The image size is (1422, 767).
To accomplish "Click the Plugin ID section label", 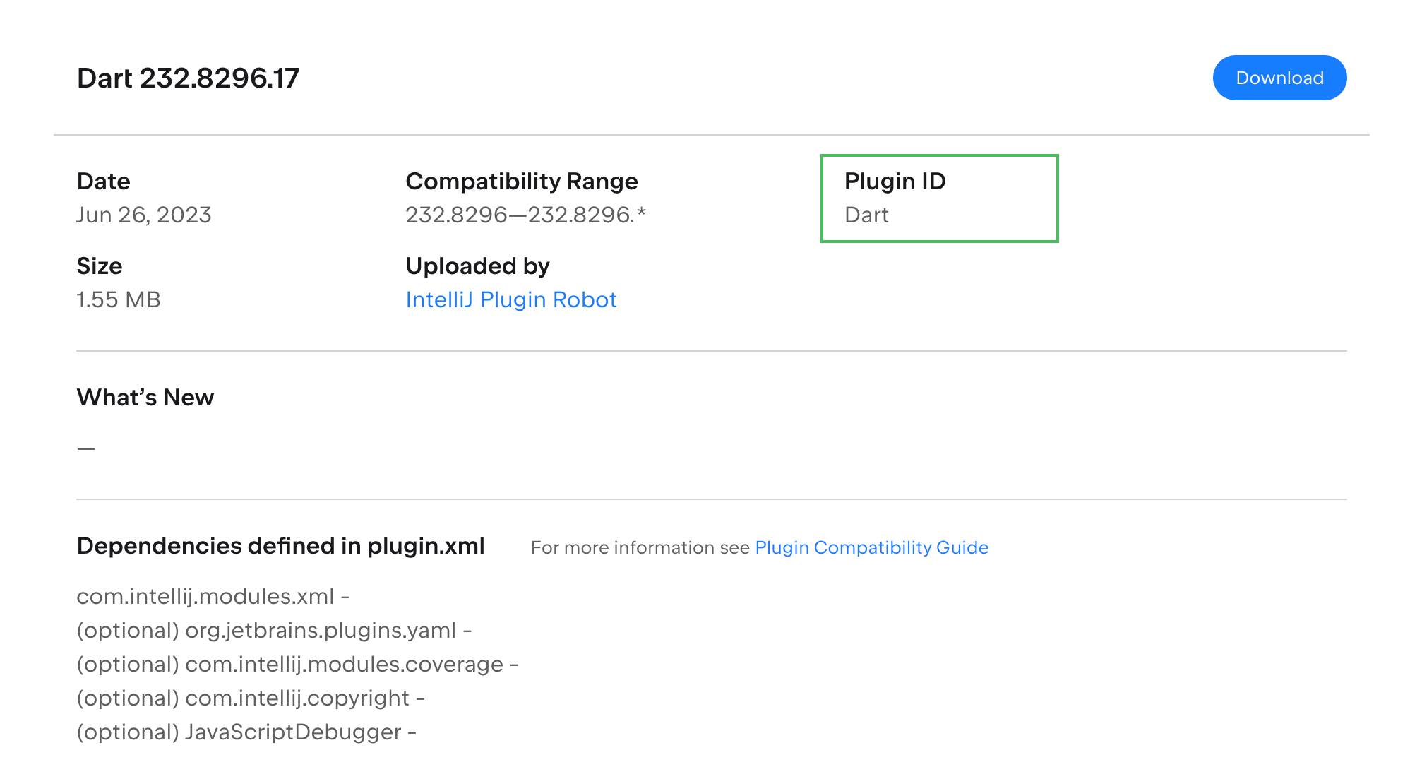I will [x=896, y=181].
